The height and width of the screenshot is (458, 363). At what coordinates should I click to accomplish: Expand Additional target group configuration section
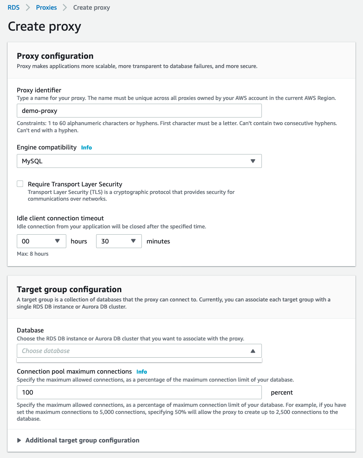82,440
